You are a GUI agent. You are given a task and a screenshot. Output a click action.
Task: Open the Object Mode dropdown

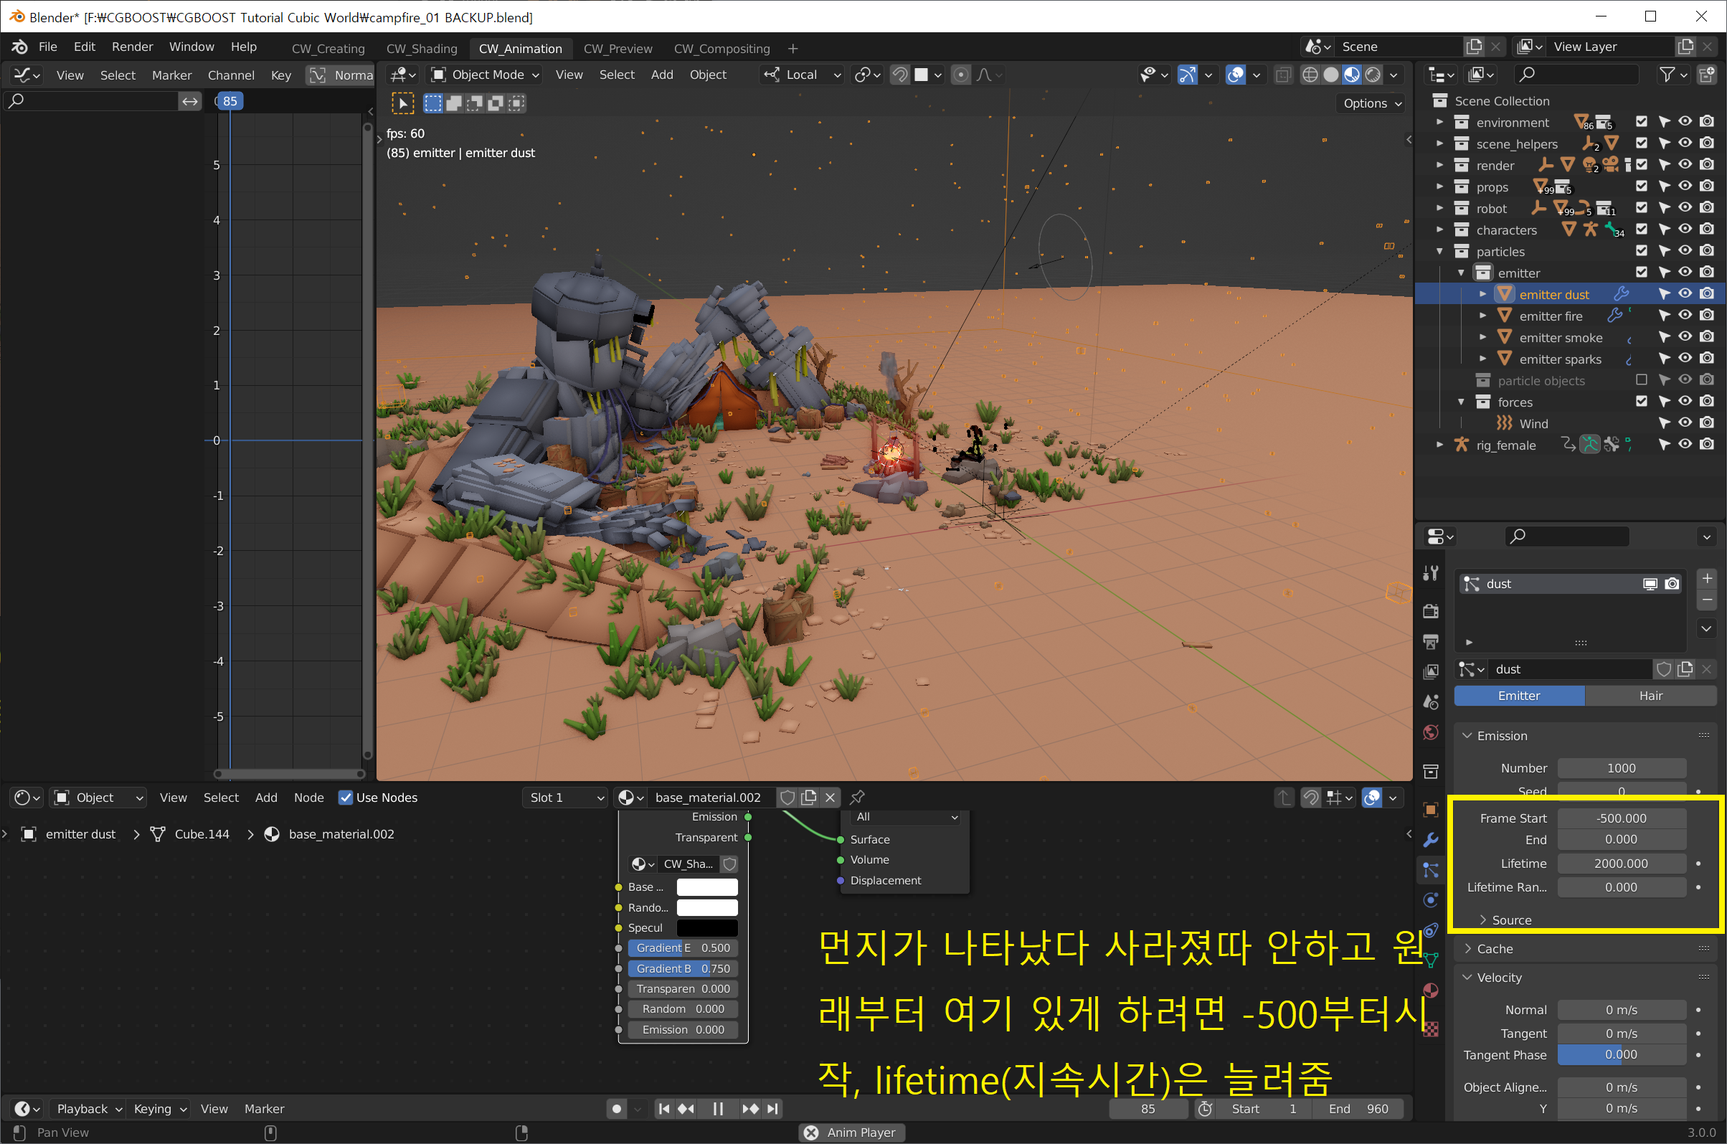coord(485,75)
